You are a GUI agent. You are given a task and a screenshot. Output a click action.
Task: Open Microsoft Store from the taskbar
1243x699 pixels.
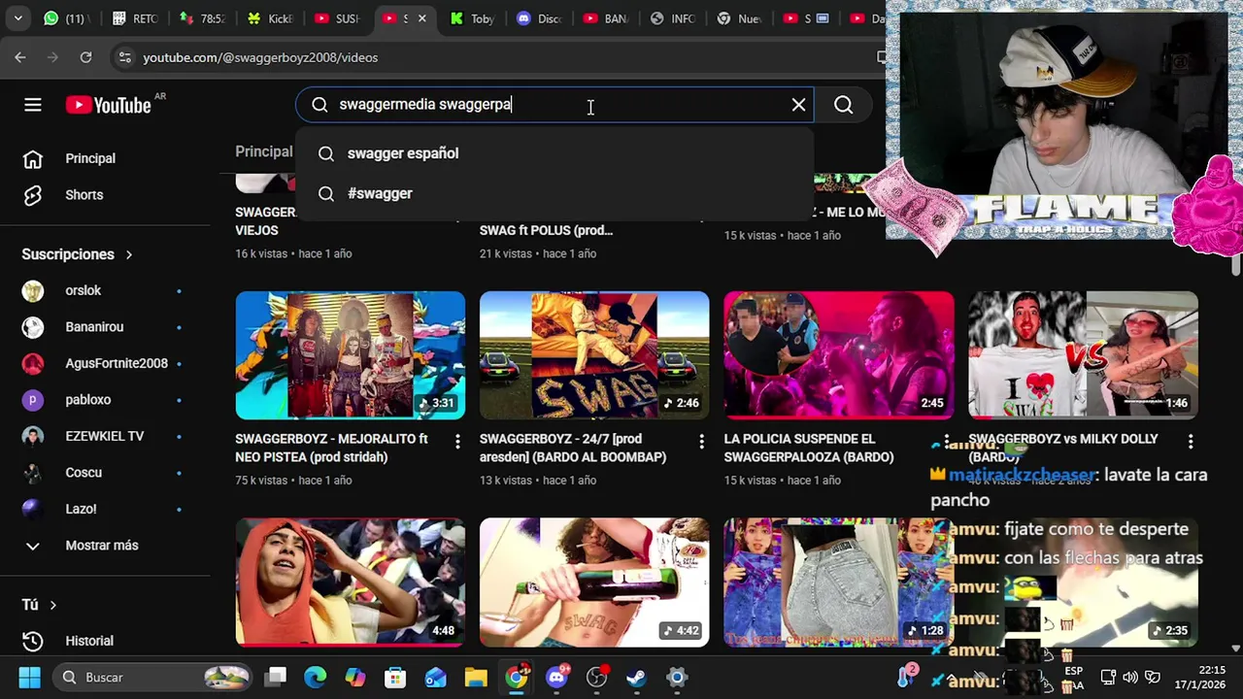(x=395, y=677)
